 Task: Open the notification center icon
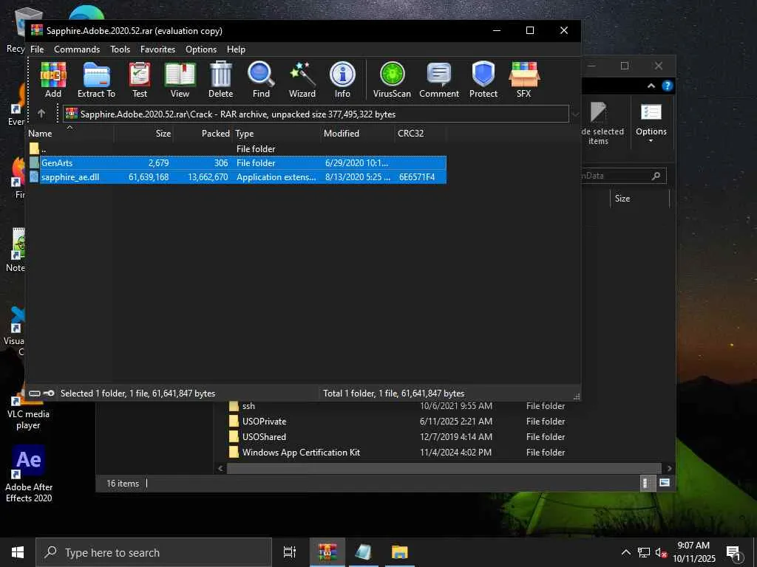pyautogui.click(x=733, y=552)
